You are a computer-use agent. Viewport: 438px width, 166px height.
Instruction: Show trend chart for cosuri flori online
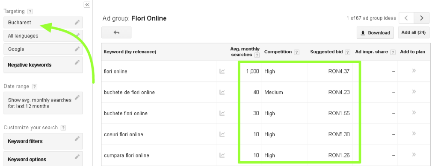tap(222, 134)
